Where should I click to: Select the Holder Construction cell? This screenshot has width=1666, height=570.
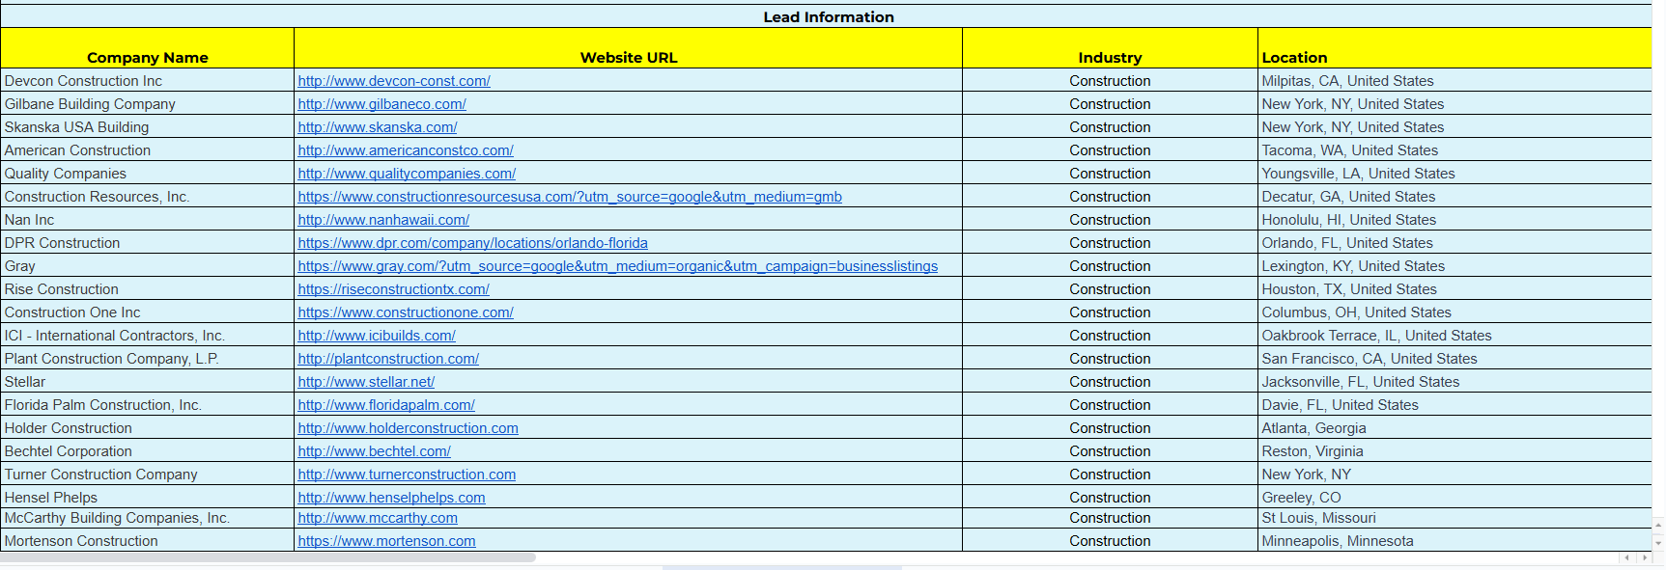(x=147, y=428)
